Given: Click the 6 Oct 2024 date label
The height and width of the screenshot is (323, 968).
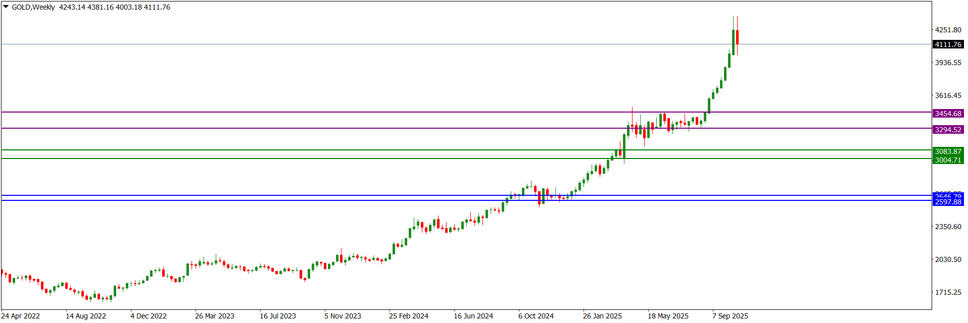Looking at the screenshot, I should pyautogui.click(x=536, y=316).
